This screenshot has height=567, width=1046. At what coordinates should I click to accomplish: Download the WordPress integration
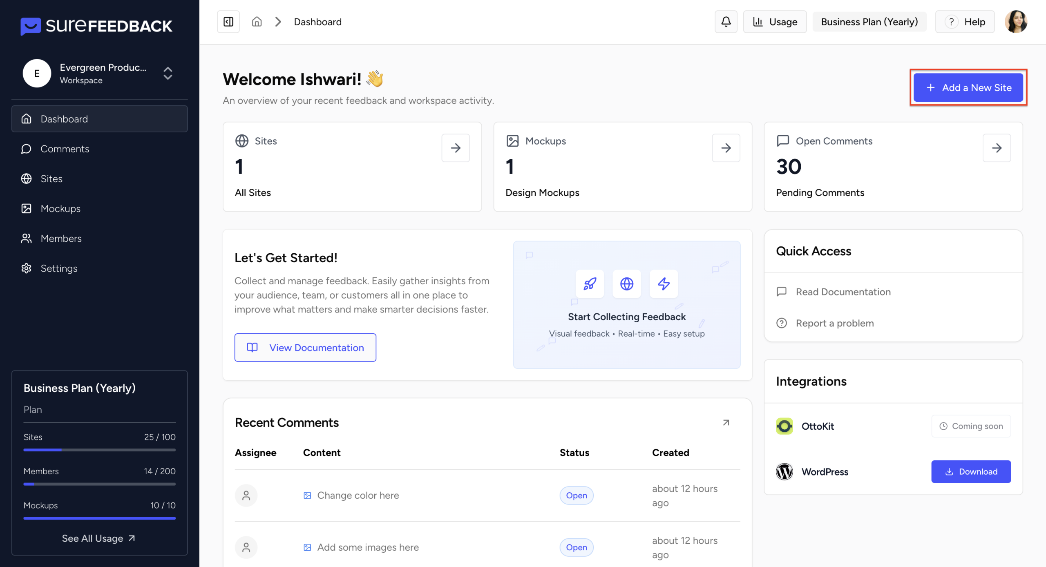tap(971, 471)
